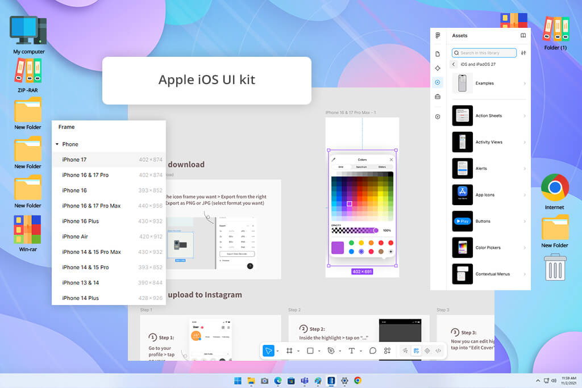Switch to Draw mode in toolbar
This screenshot has width=582, height=388.
tap(405, 351)
